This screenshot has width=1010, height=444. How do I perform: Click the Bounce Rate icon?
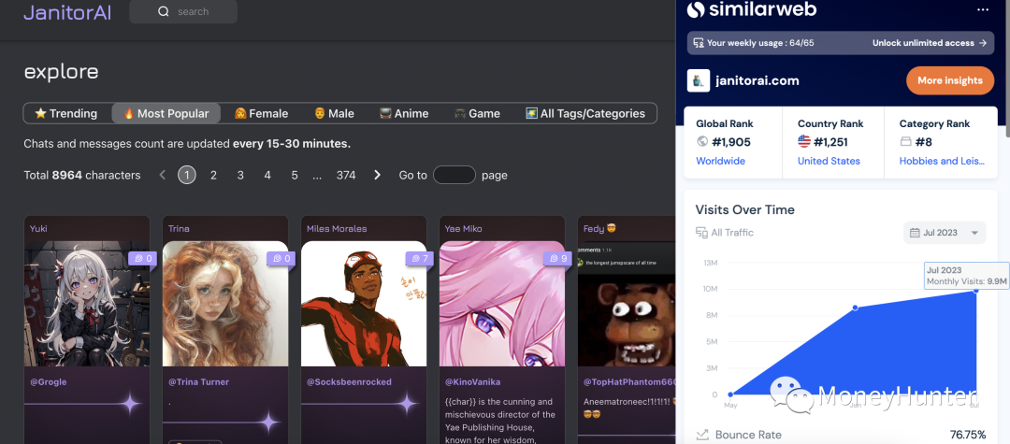(702, 435)
